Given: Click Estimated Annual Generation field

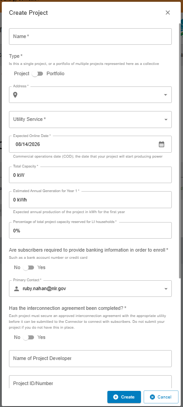Looking at the screenshot, I should click(90, 200).
